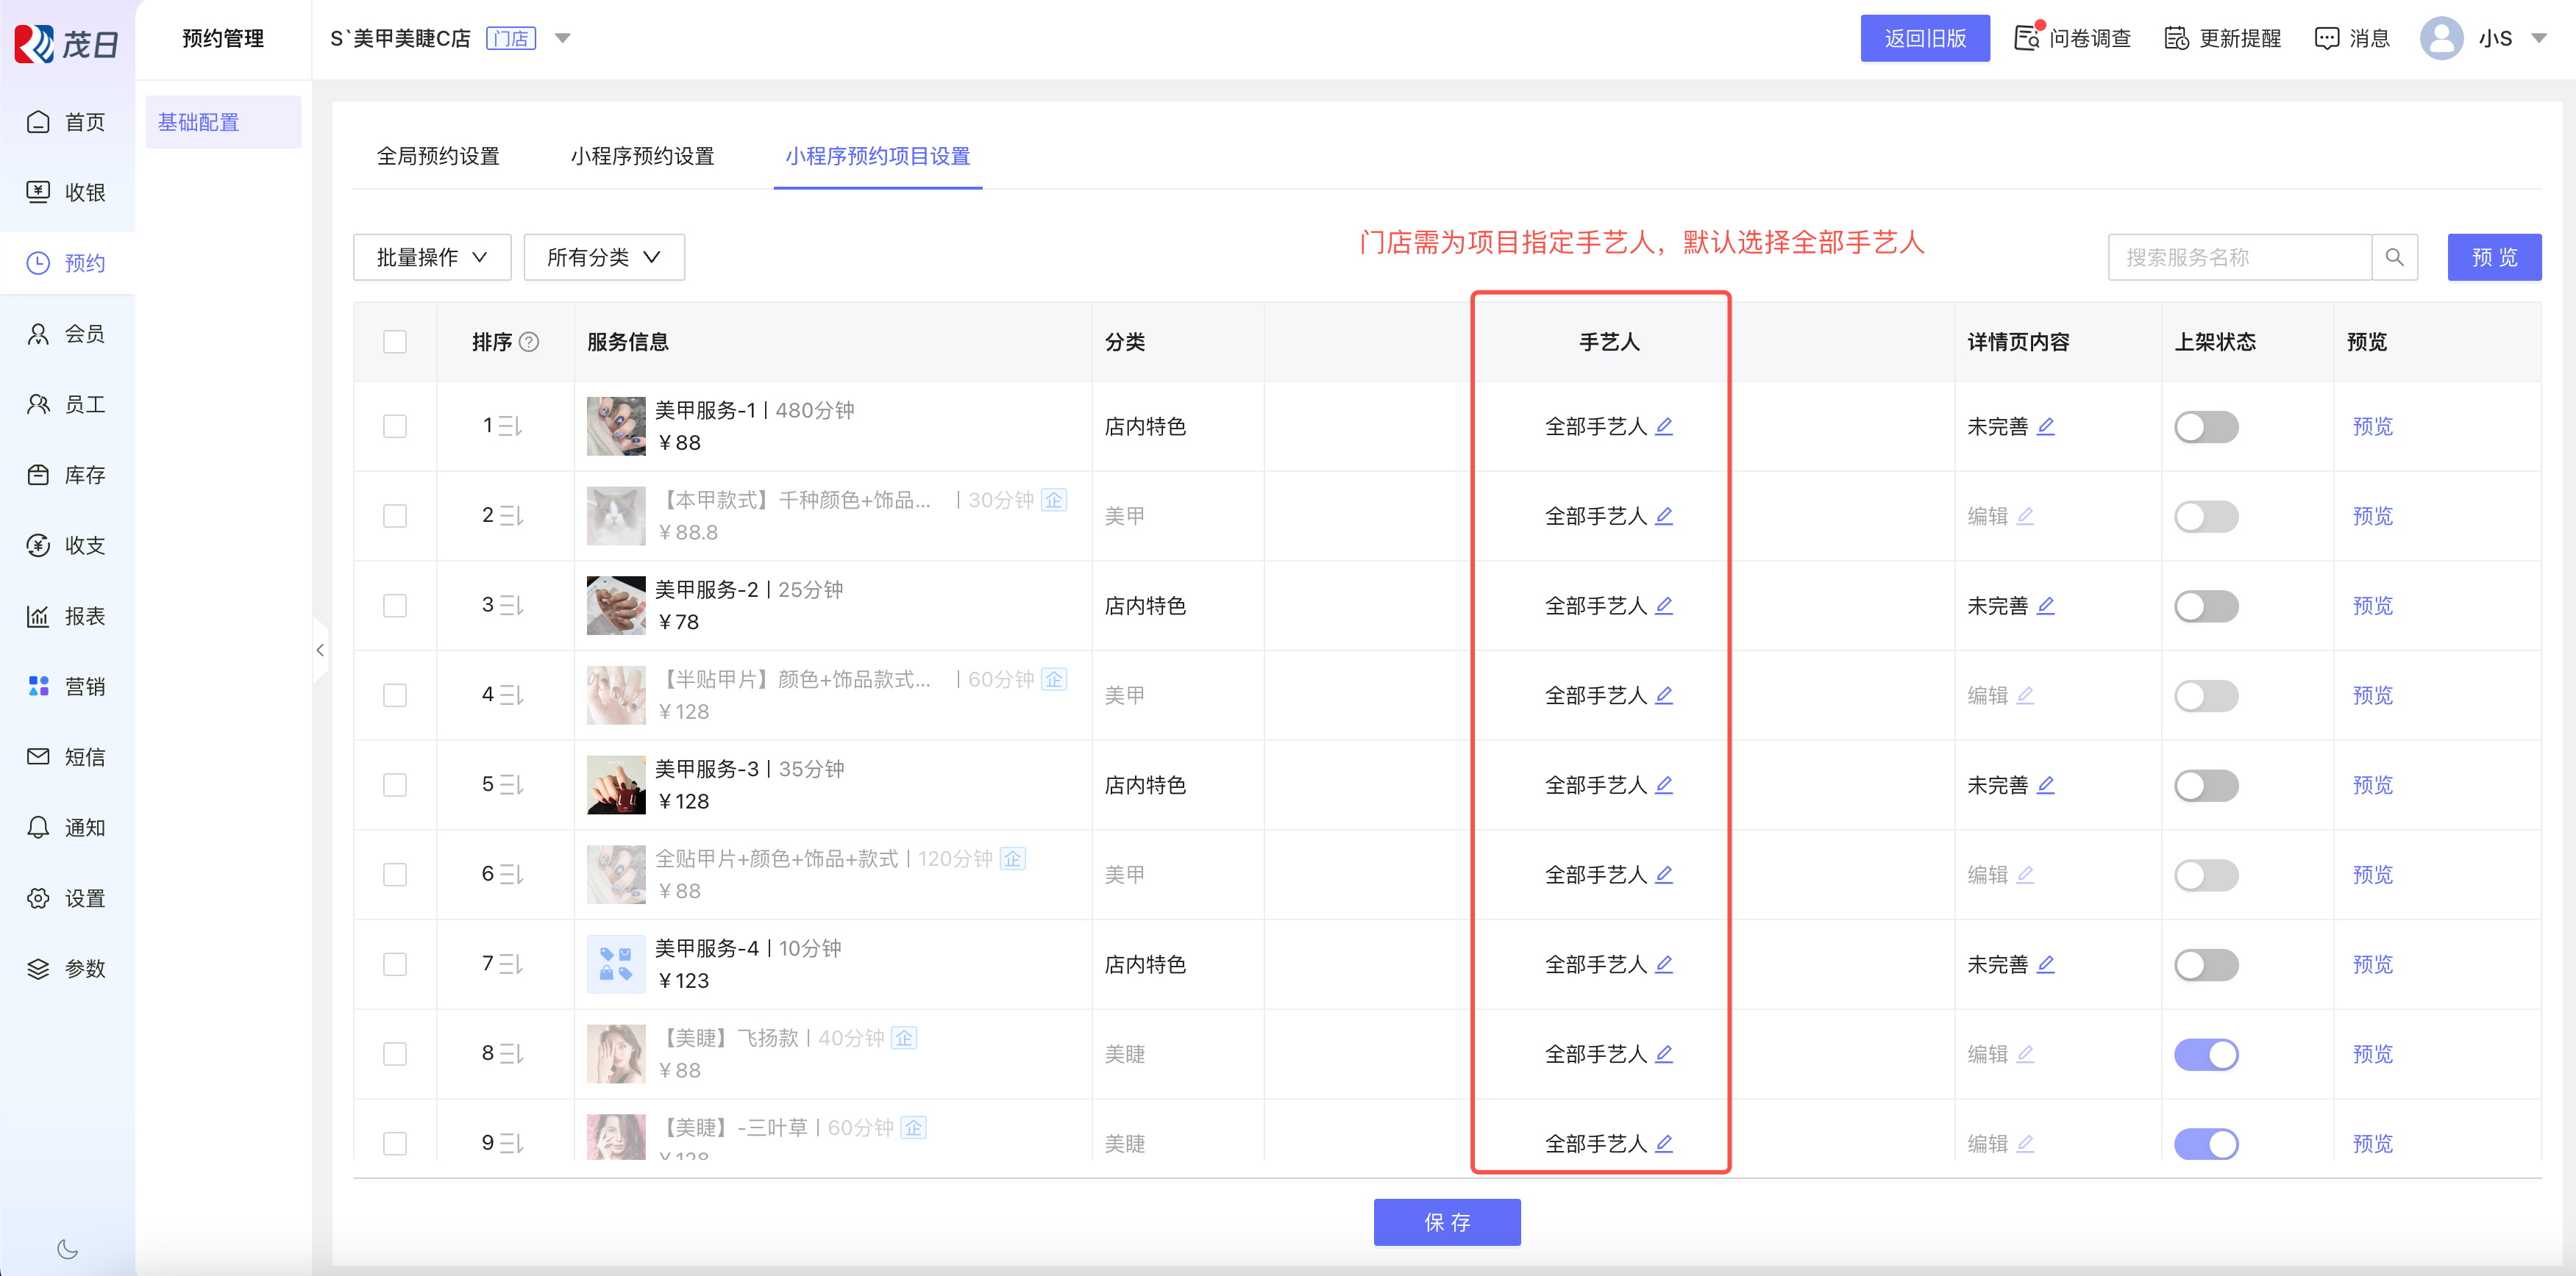This screenshot has width=2576, height=1276.
Task: Click the 问卷调查 survey icon
Action: (x=2027, y=38)
